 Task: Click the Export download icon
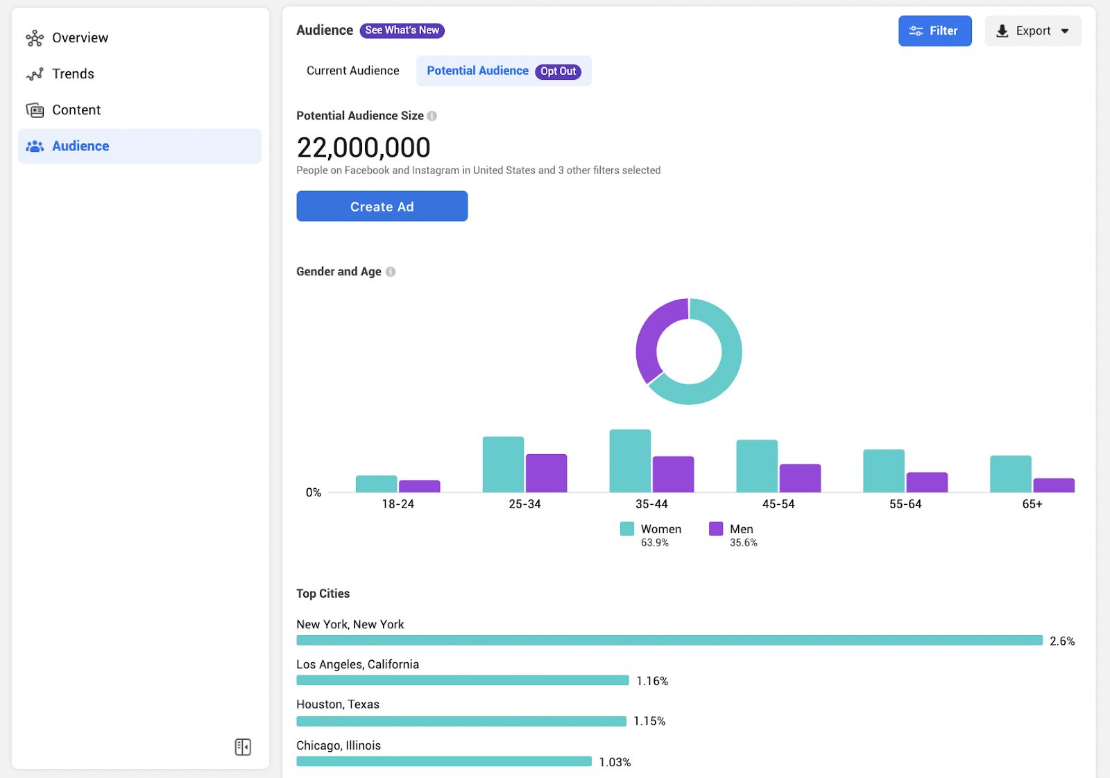pos(1002,31)
